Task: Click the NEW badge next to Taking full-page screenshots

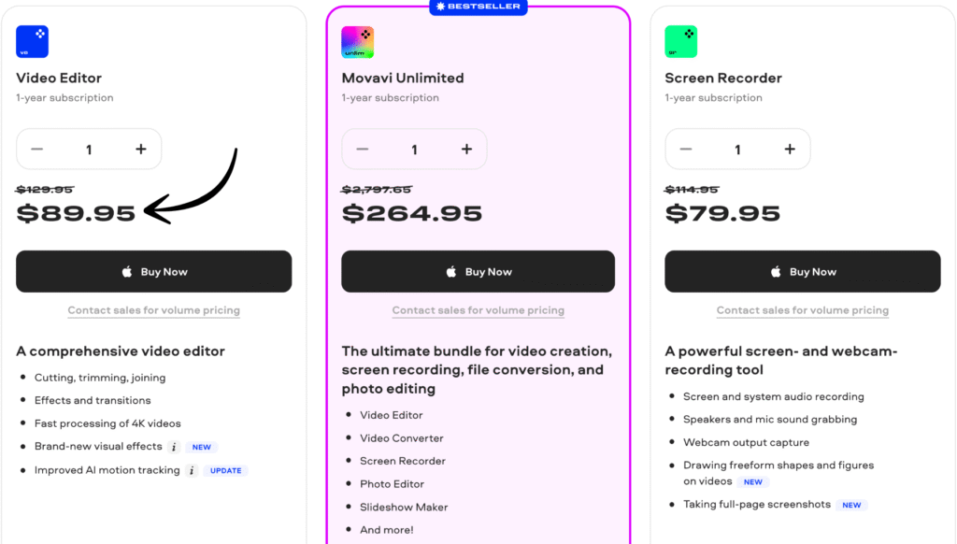Action: (851, 504)
